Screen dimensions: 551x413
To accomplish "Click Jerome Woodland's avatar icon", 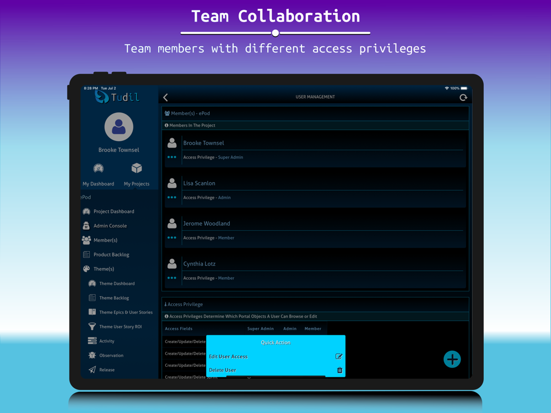I will (x=172, y=224).
